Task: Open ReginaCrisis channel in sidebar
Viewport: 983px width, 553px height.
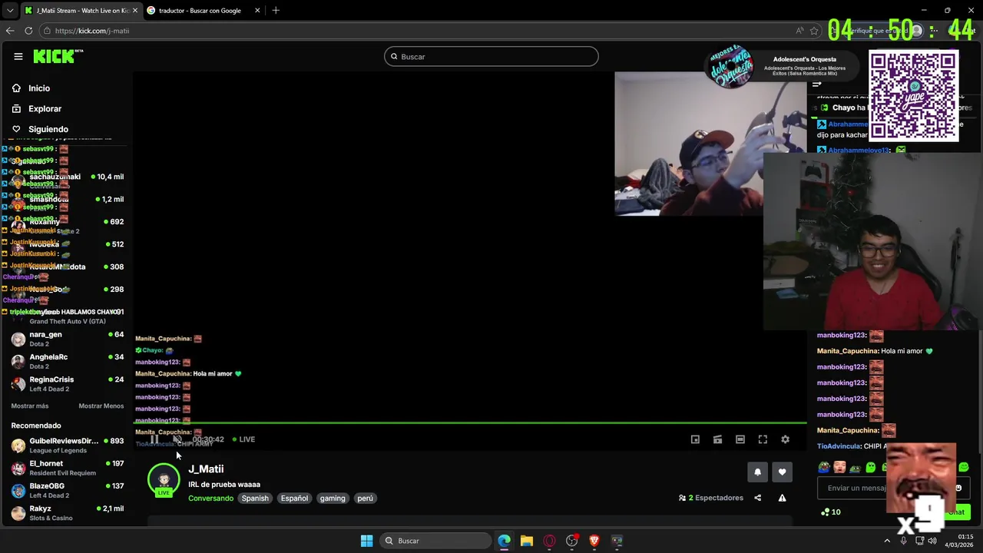Action: 67,383
